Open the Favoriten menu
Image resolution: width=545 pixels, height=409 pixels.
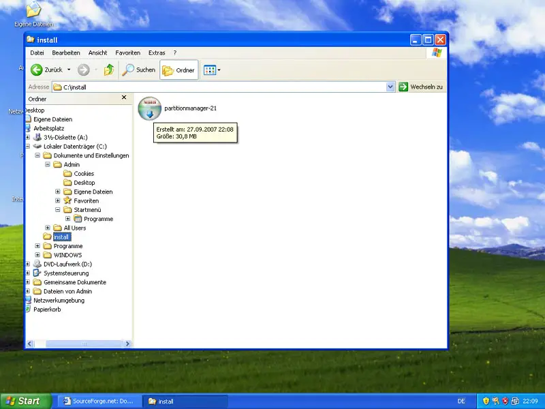[x=127, y=53]
